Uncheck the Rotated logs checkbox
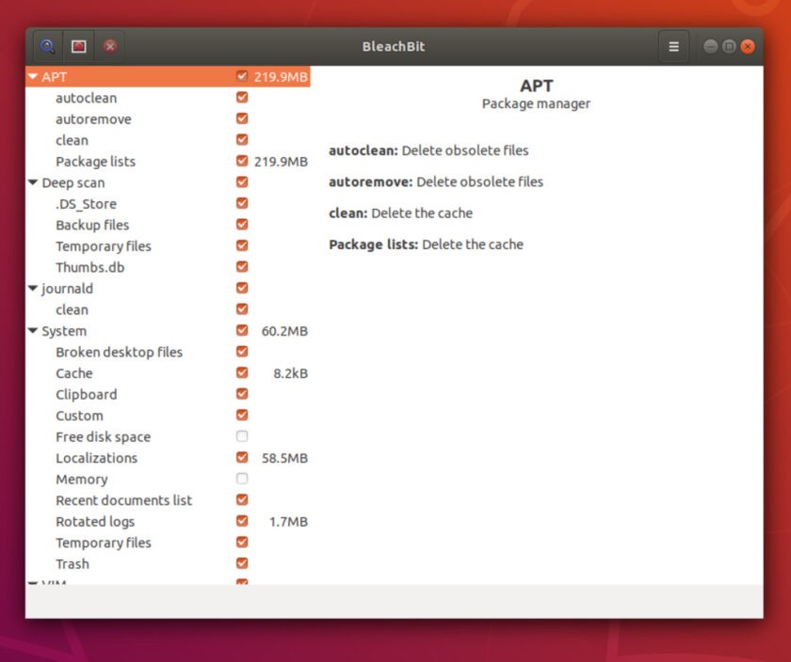 (x=242, y=520)
